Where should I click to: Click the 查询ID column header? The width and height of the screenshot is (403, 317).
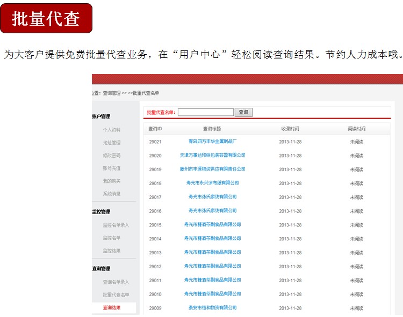(x=155, y=129)
